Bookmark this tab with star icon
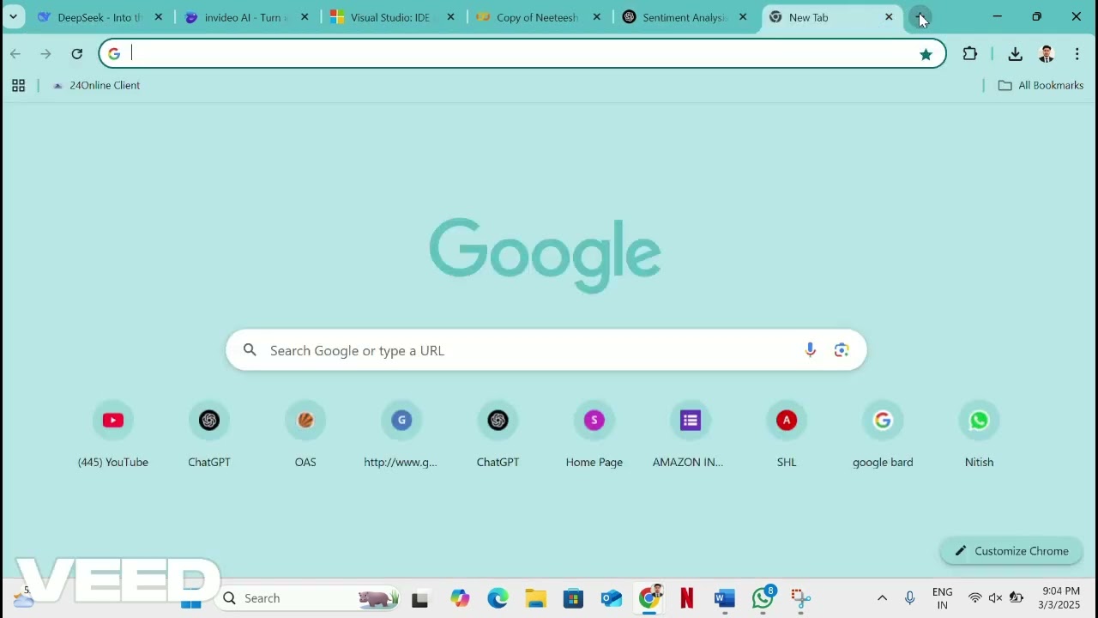Screen dimensions: 1098x618 (x=926, y=54)
